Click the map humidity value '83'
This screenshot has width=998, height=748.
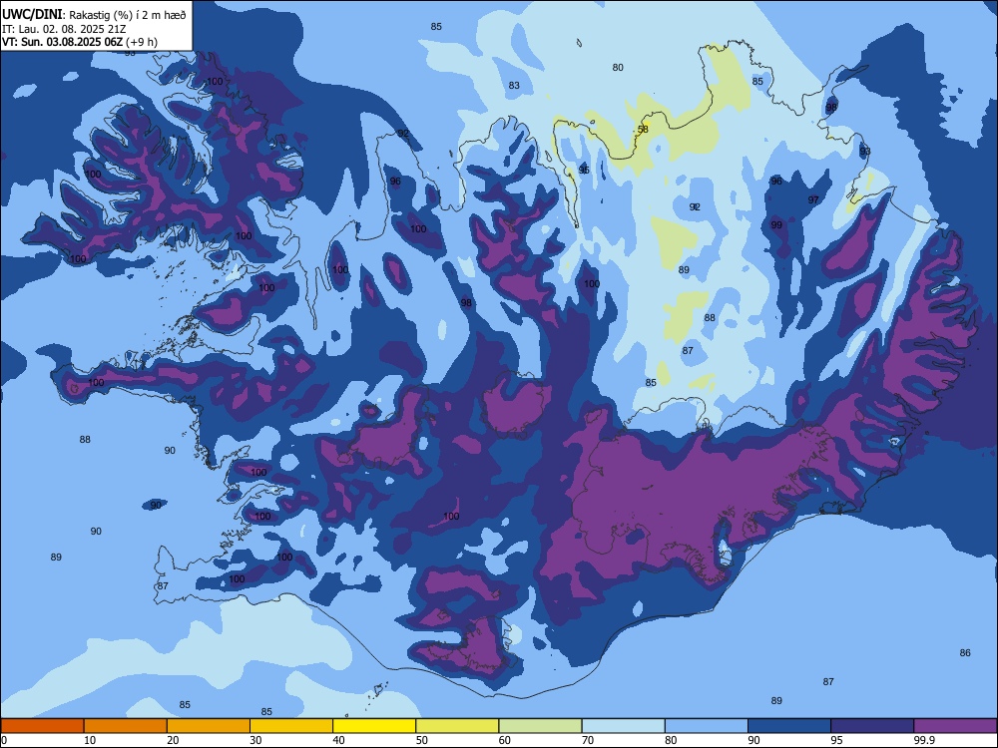tap(514, 85)
